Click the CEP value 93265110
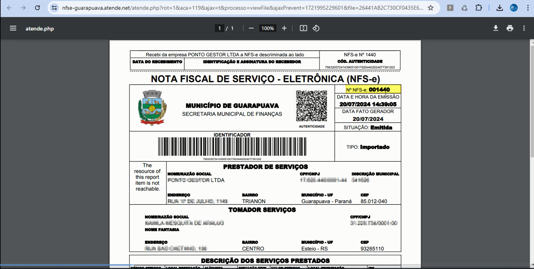 (372, 249)
